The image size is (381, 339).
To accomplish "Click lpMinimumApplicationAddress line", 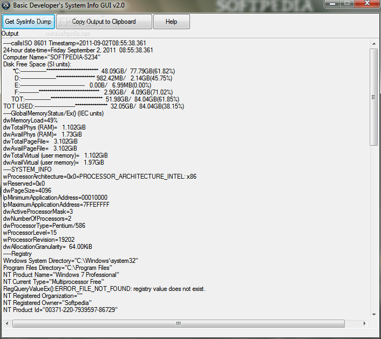I will click(55, 198).
